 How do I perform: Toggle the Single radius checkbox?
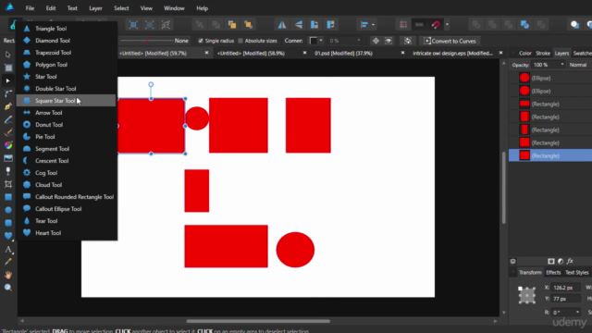click(x=201, y=41)
